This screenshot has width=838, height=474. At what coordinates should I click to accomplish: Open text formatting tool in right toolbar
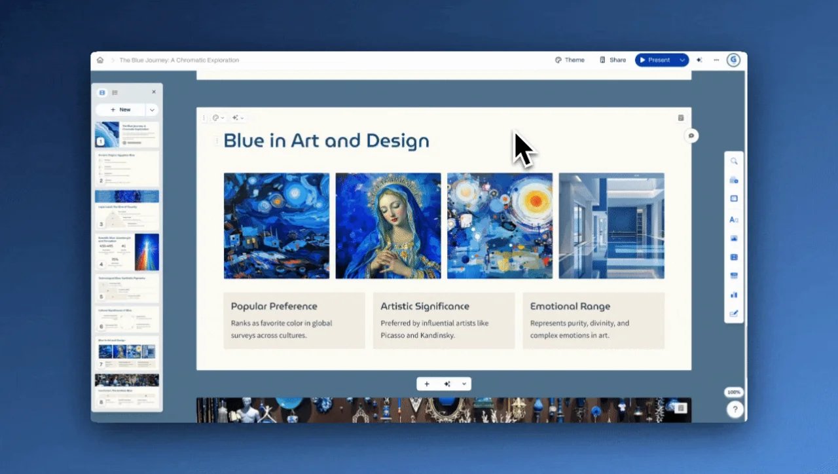click(x=734, y=219)
